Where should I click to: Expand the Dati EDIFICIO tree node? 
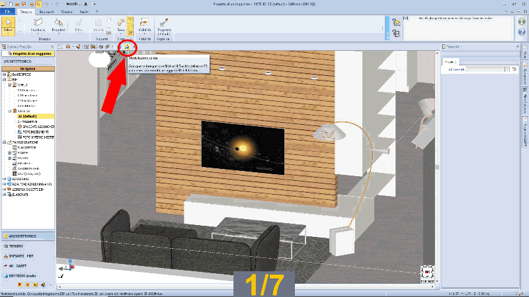pos(5,75)
